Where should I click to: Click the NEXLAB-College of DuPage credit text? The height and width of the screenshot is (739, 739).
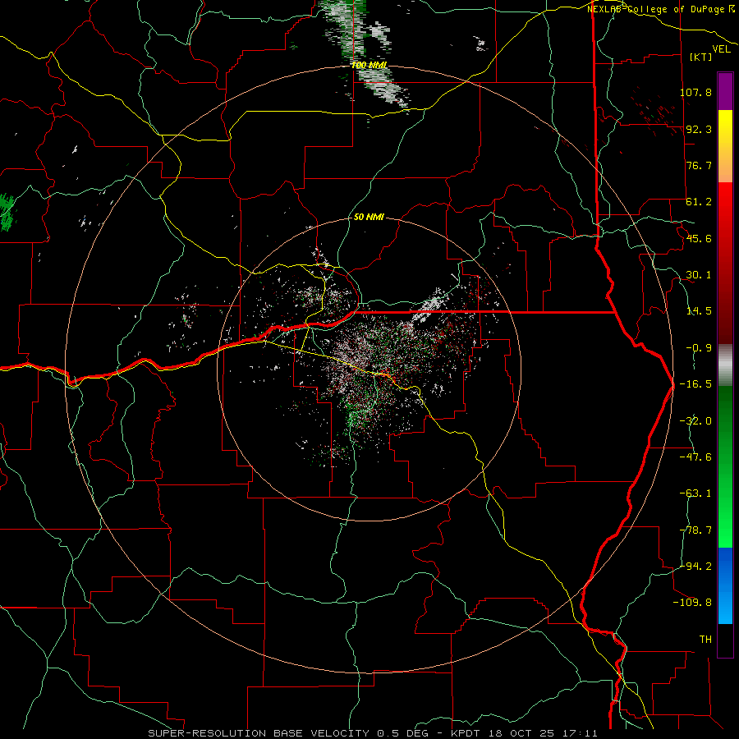[660, 9]
